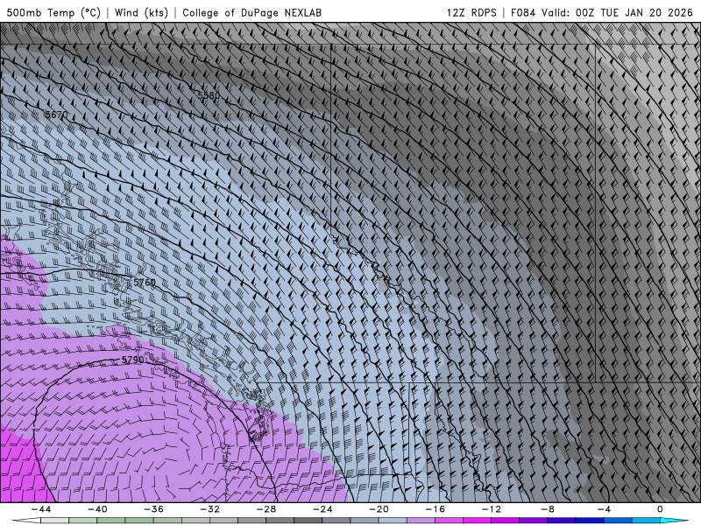
Task: Click 'College of DuPage NEXLAB' header text
Action: [x=251, y=12]
